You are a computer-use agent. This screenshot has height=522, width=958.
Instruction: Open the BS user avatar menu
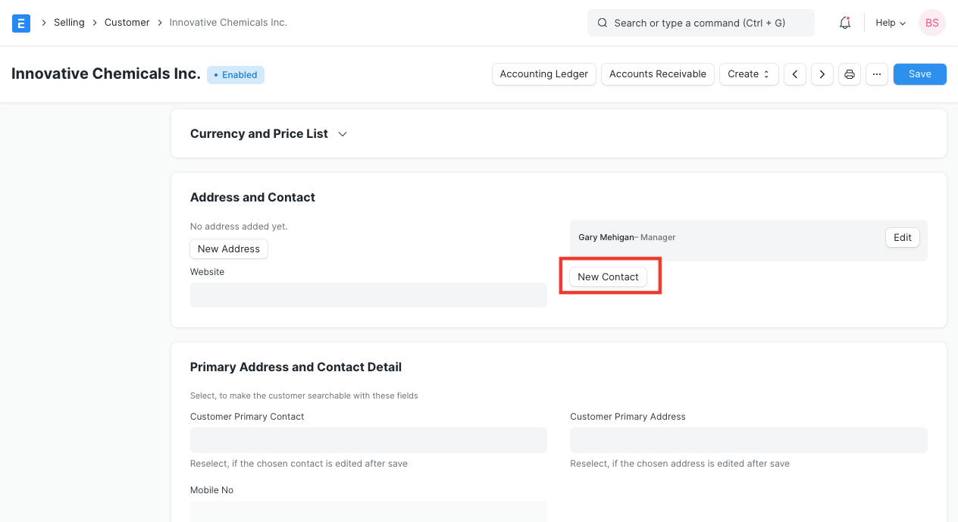931,23
